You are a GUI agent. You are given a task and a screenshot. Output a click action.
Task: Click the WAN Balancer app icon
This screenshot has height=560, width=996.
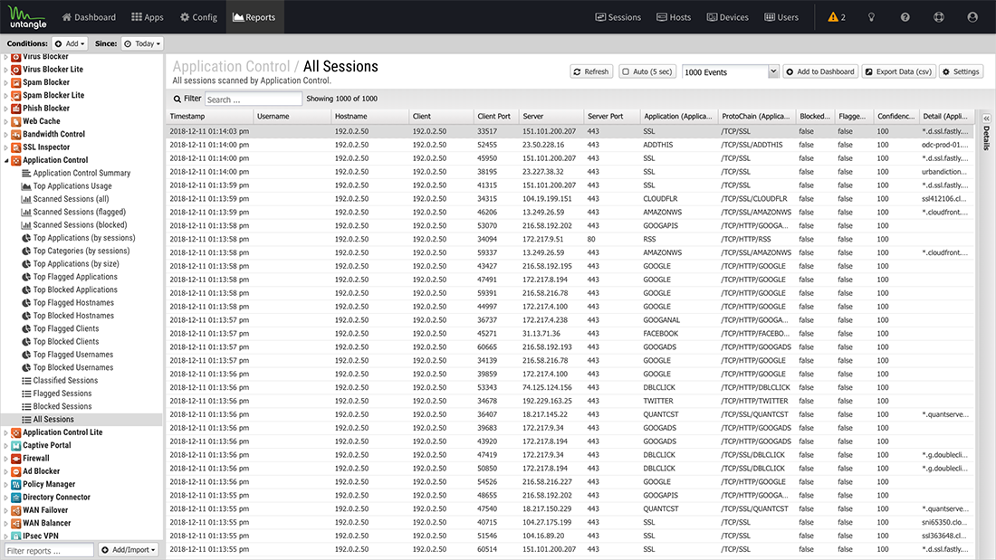(16, 524)
